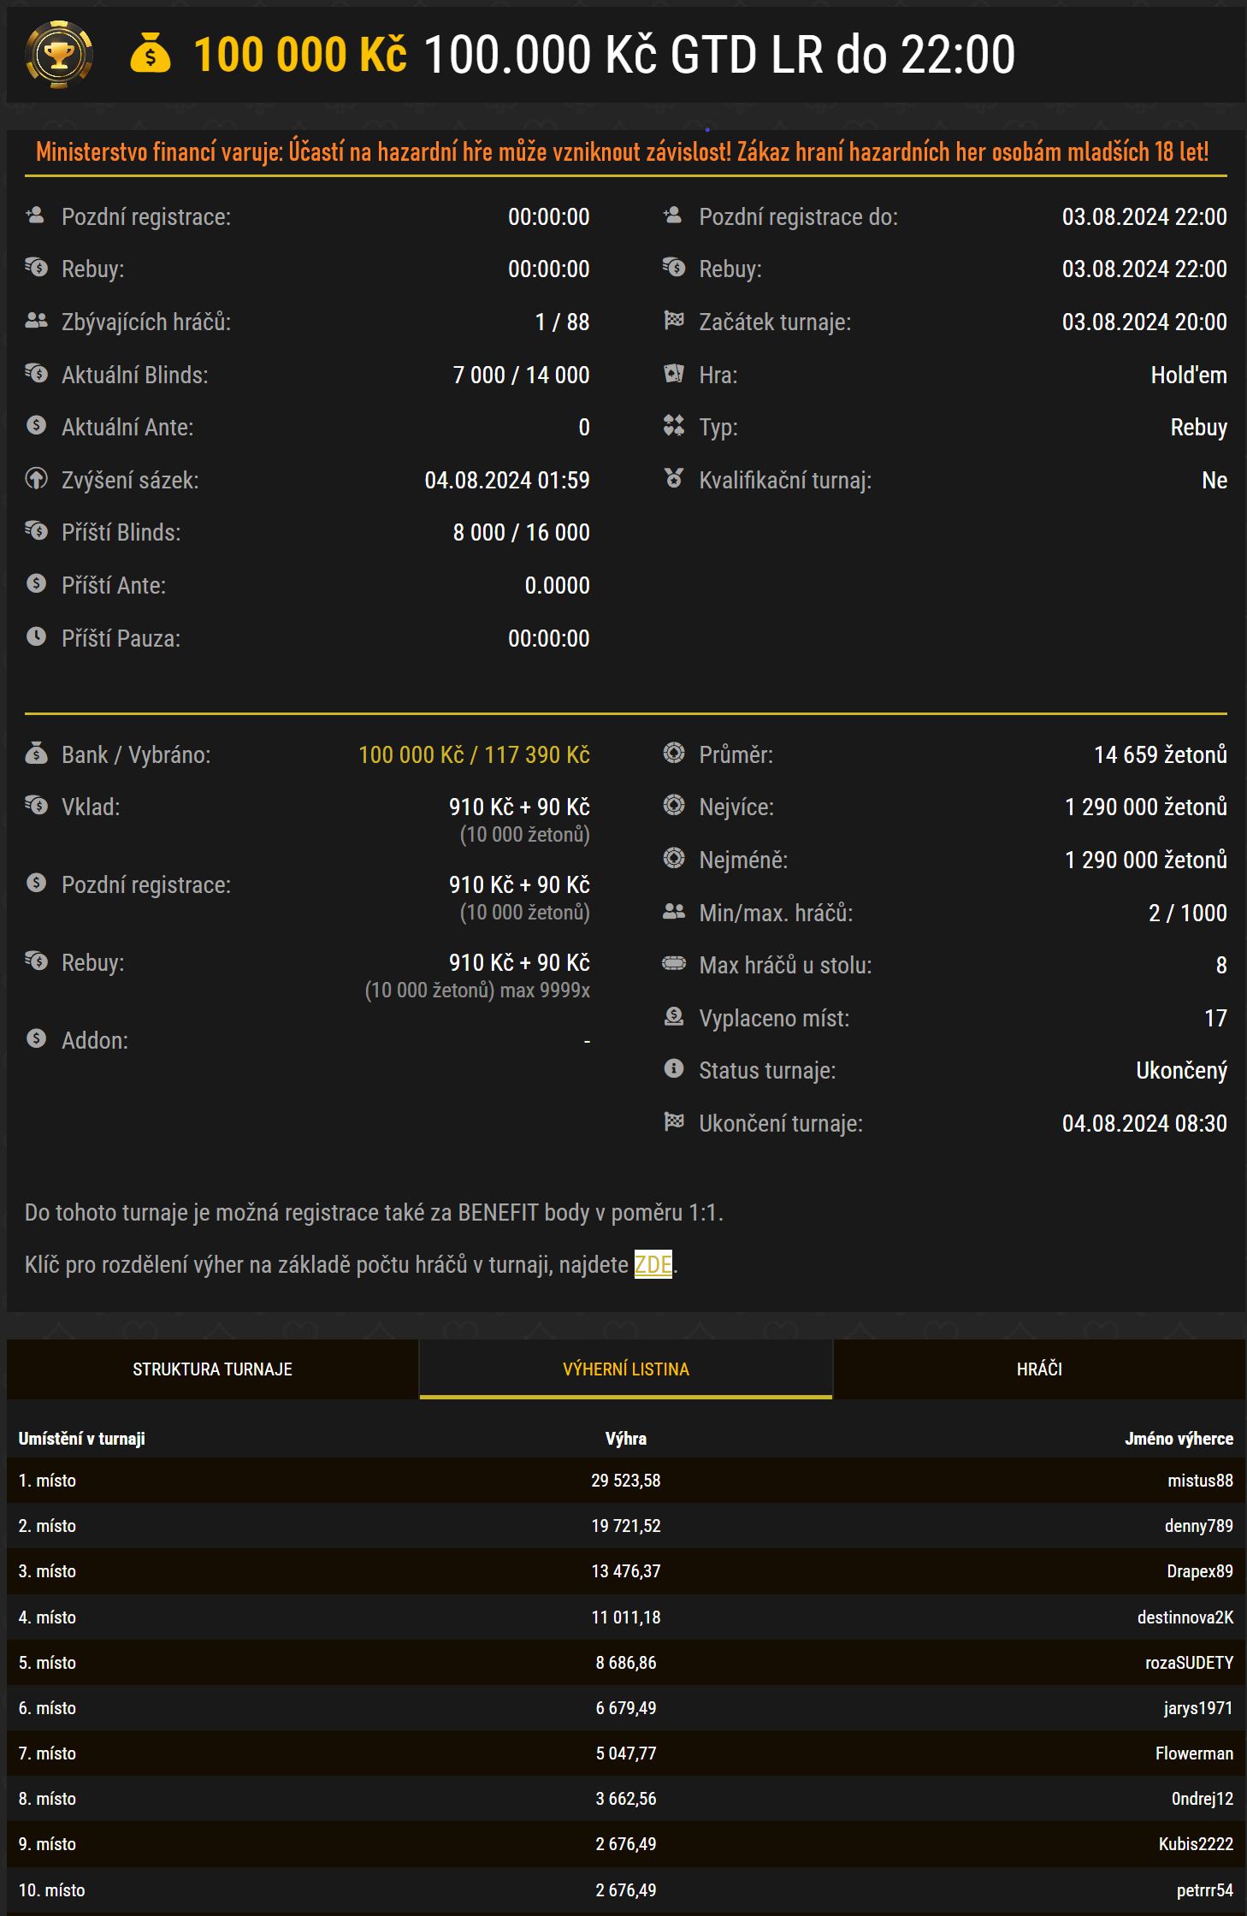
Task: Open the Struktura turnaje tab
Action: (x=212, y=1369)
